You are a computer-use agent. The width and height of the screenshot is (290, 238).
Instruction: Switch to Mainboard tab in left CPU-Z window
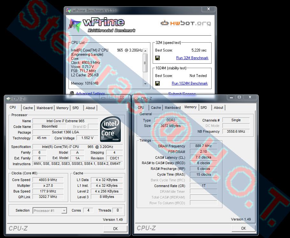tap(45, 108)
